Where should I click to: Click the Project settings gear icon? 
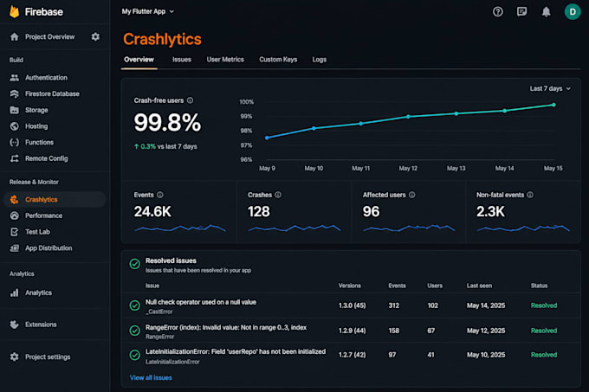click(14, 357)
